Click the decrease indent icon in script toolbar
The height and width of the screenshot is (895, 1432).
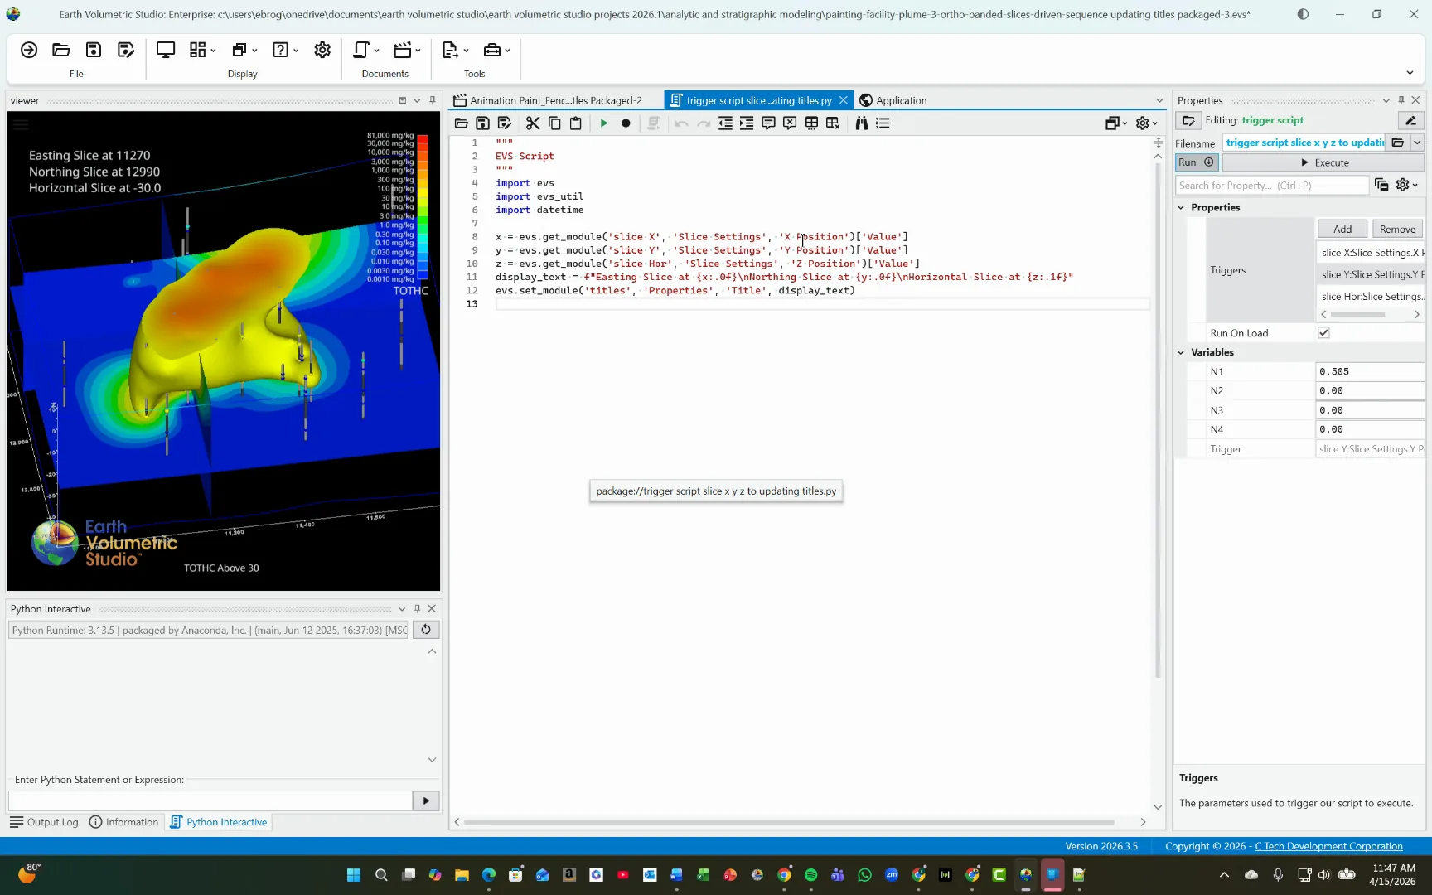point(725,123)
